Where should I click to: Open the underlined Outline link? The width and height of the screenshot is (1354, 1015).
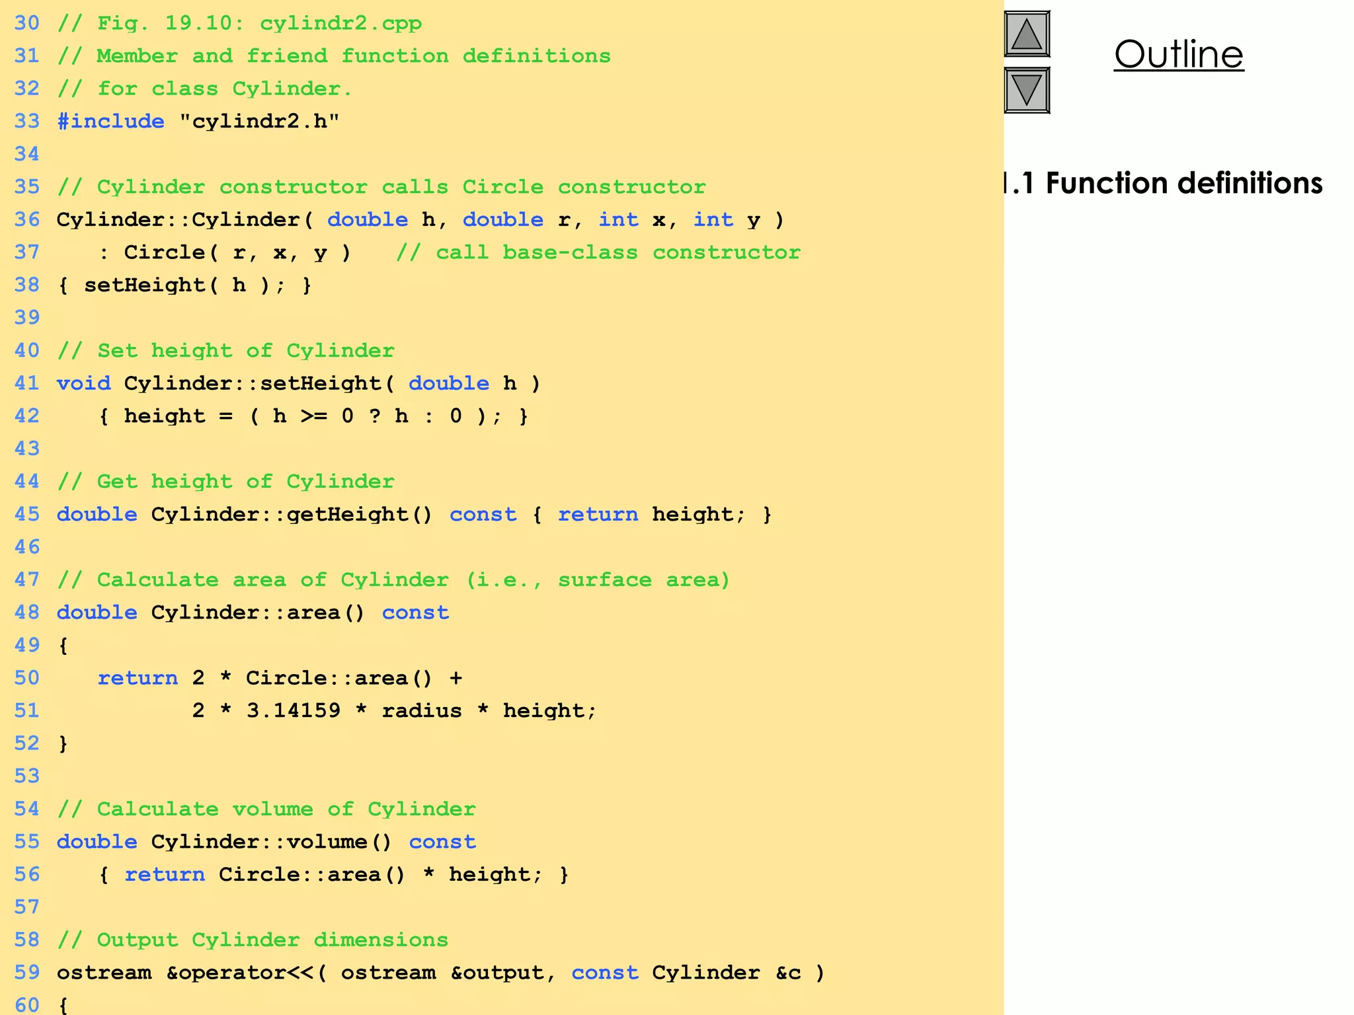1179,54
